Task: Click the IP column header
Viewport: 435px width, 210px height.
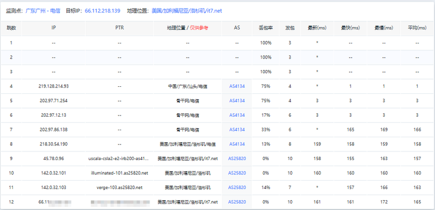Action: tap(53, 28)
